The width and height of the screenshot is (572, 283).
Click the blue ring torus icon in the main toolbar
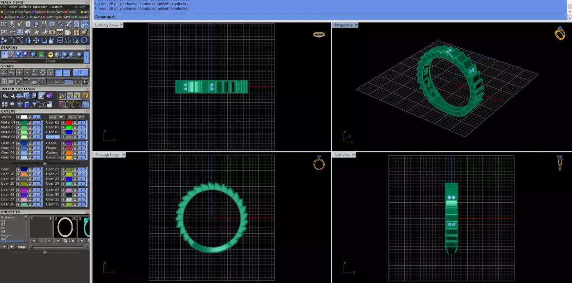coord(84,41)
